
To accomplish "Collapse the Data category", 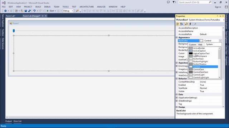I will (177, 95).
